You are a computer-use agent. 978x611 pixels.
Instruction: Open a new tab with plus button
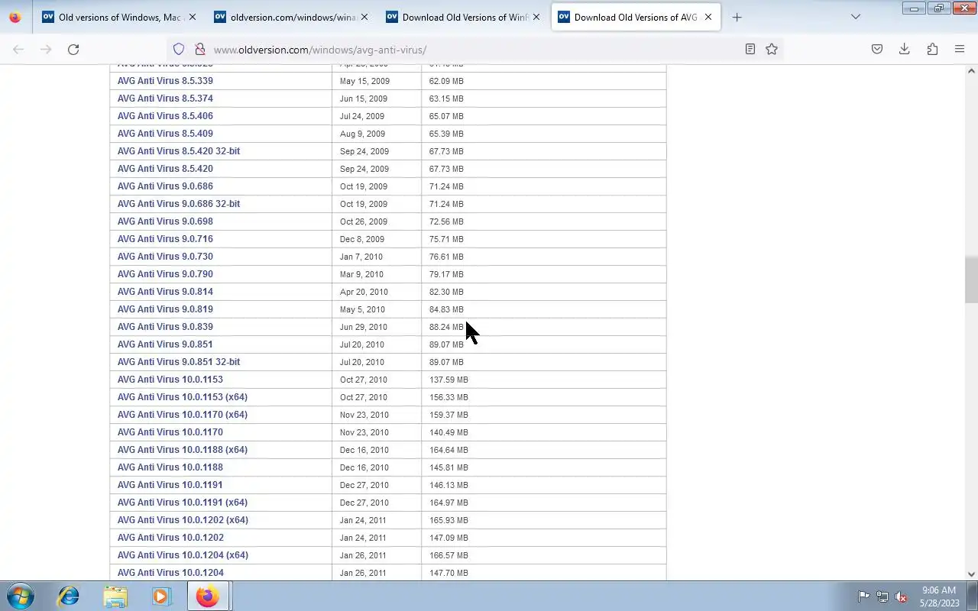737,17
